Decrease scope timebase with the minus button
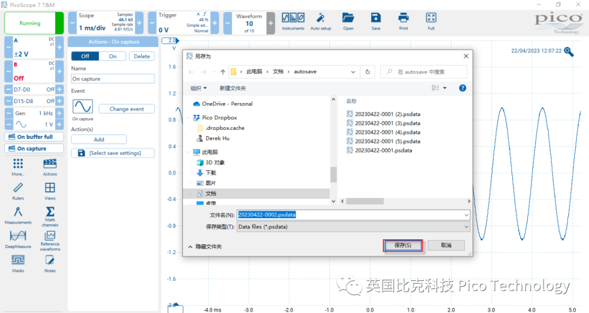This screenshot has height=313, width=589. pos(72,23)
